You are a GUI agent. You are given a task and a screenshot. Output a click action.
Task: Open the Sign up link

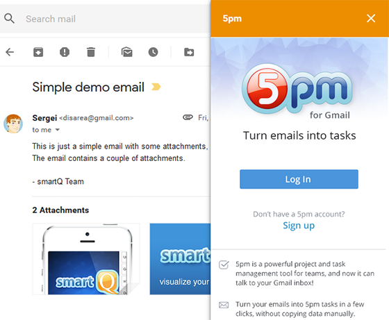coord(299,226)
